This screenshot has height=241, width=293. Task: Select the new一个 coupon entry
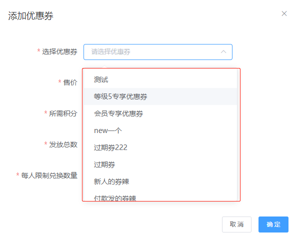160,130
